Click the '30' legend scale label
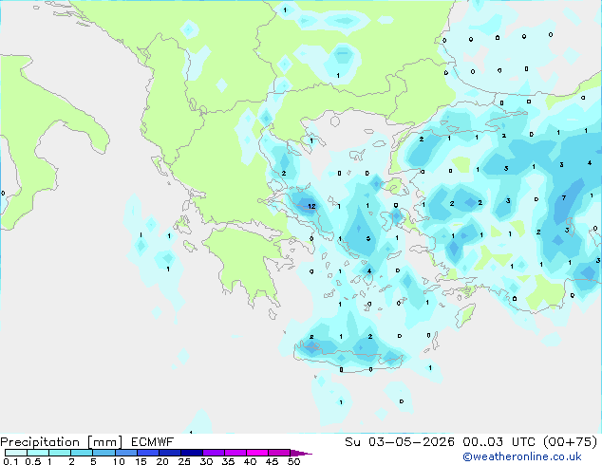602x465 pixels. [206, 461]
